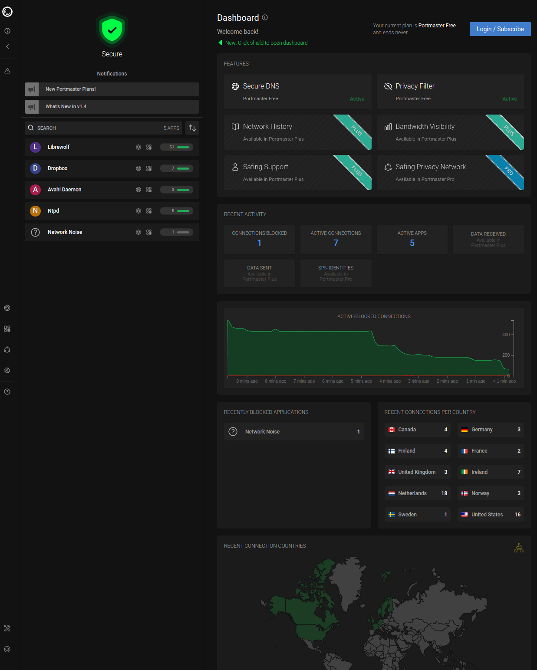Open connections icon for Network Noise
The width and height of the screenshot is (537, 670).
[138, 232]
